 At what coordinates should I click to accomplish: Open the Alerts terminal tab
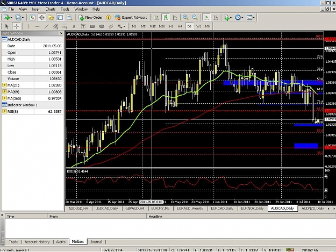coord(61,242)
